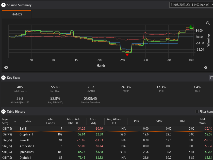Open graph settings gear icon

[x=6, y=67]
